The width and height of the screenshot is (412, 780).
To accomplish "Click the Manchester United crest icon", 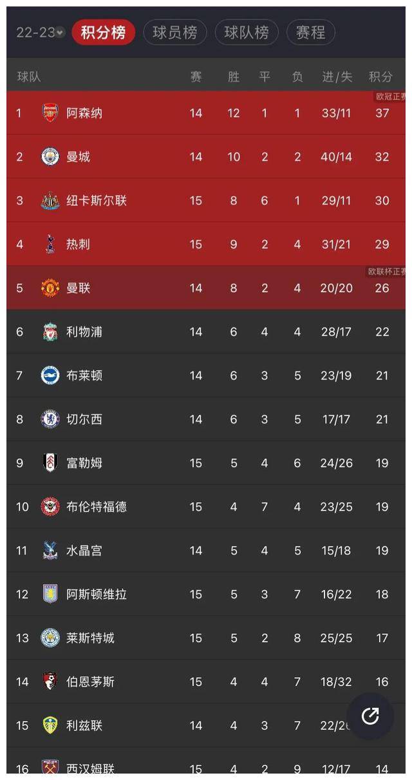I will (50, 288).
